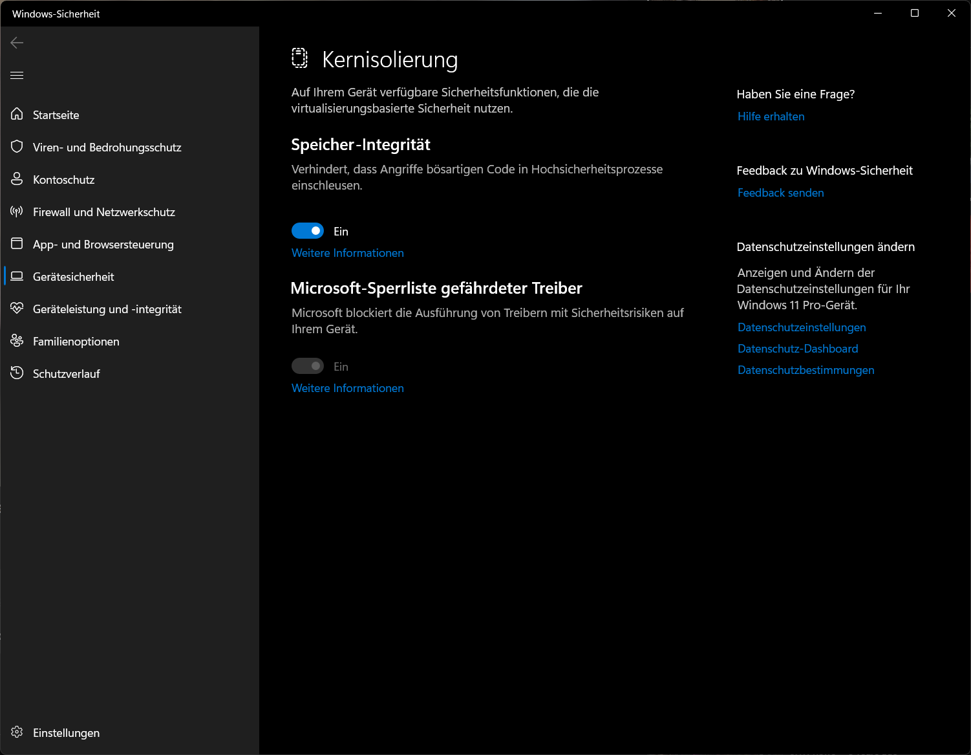This screenshot has height=755, width=971.
Task: Click the Kernisolierung chip icon
Action: [299, 58]
